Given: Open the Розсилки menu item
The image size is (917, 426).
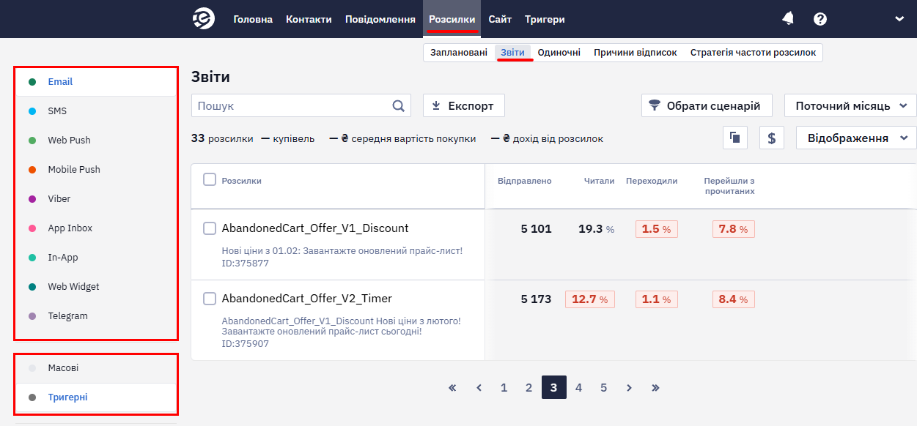Looking at the screenshot, I should 452,19.
